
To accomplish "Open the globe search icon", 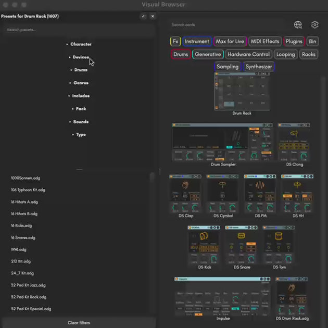I will click(298, 24).
